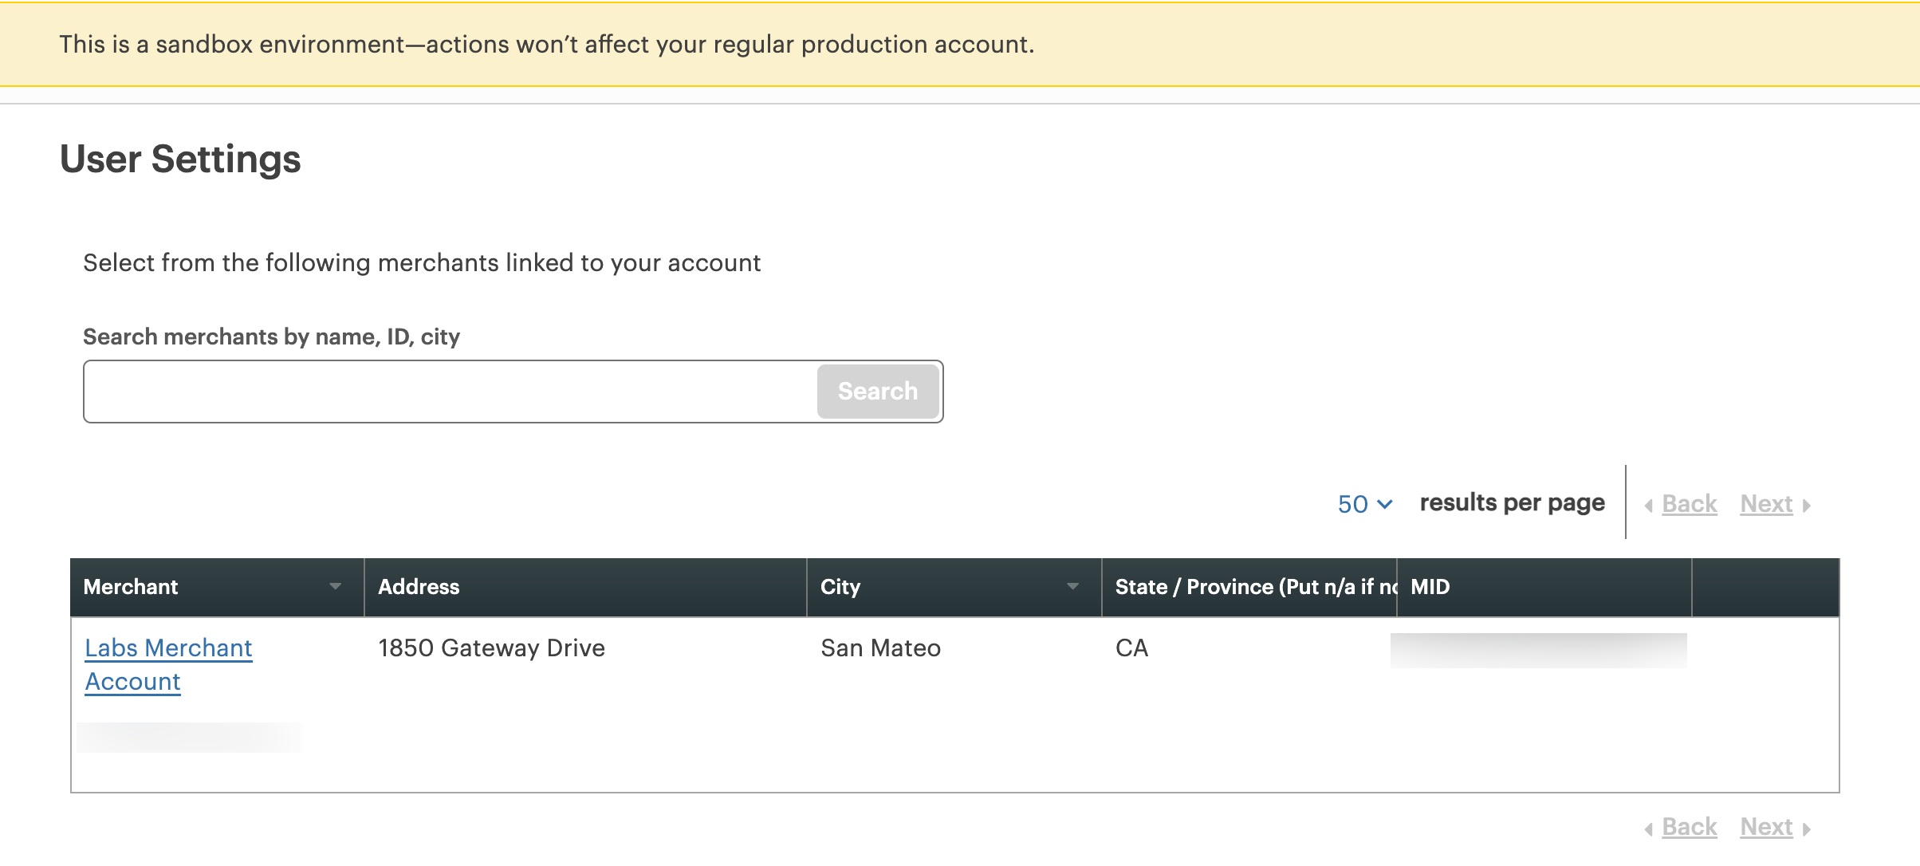Click the sandbox environment banner text
Viewport: 1920px width, 866px height.
547,44
